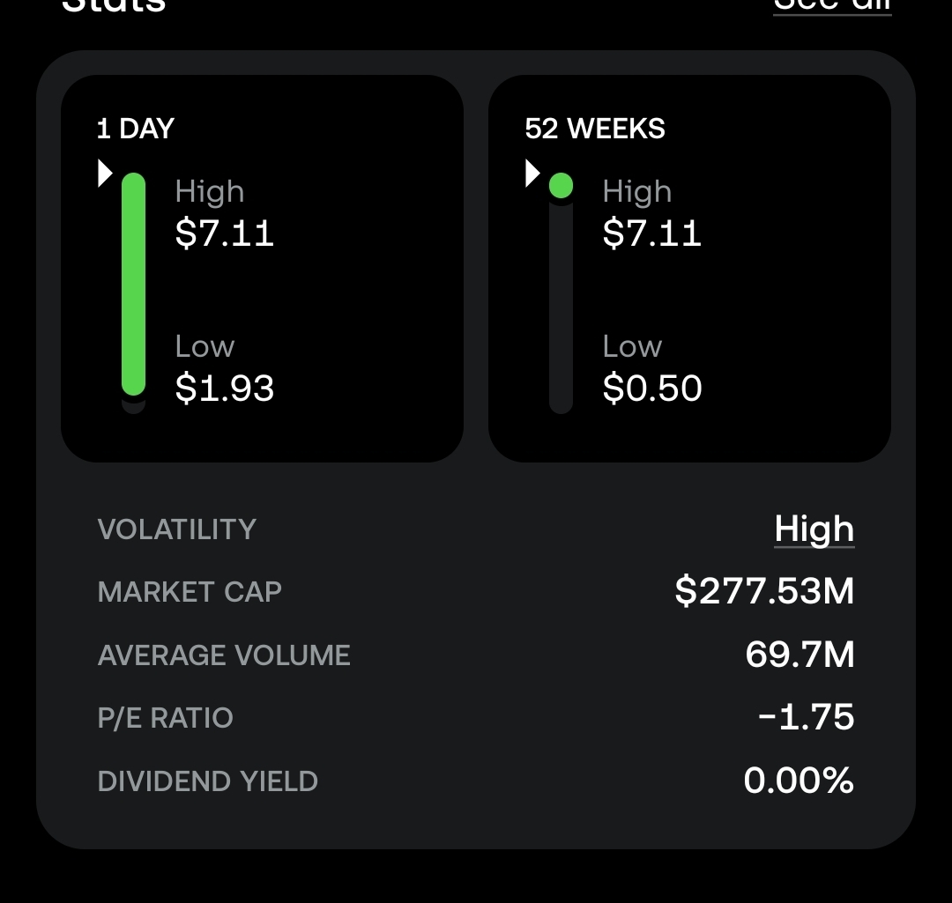The width and height of the screenshot is (952, 903).
Task: Tap the See all link
Action: coord(832,5)
